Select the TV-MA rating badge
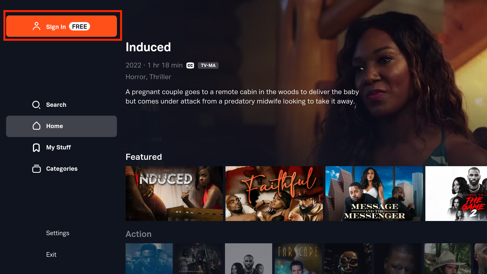 click(x=208, y=65)
